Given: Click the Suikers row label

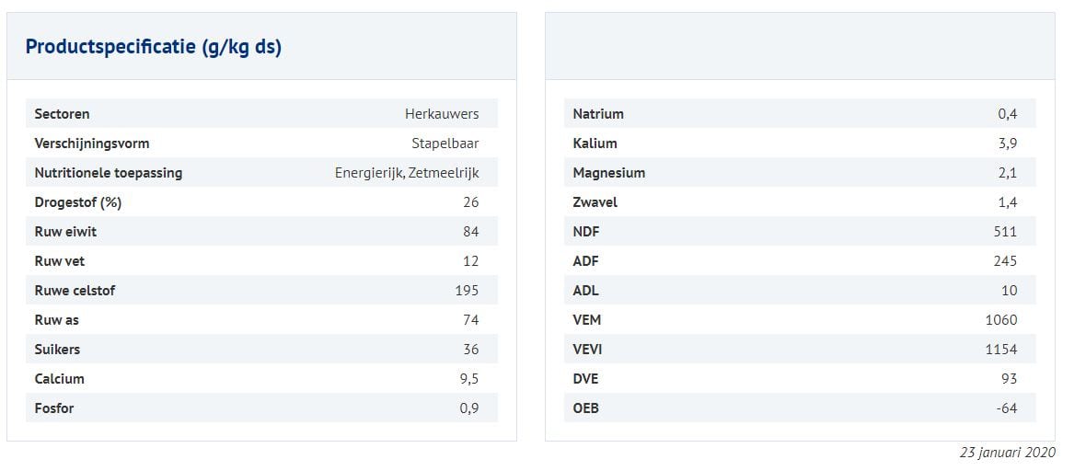Looking at the screenshot, I should click(57, 350).
